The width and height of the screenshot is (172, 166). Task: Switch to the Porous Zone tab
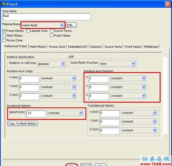[x=57, y=47]
